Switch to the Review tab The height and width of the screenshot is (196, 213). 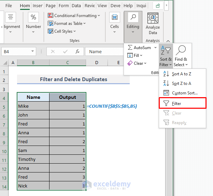tap(89, 6)
